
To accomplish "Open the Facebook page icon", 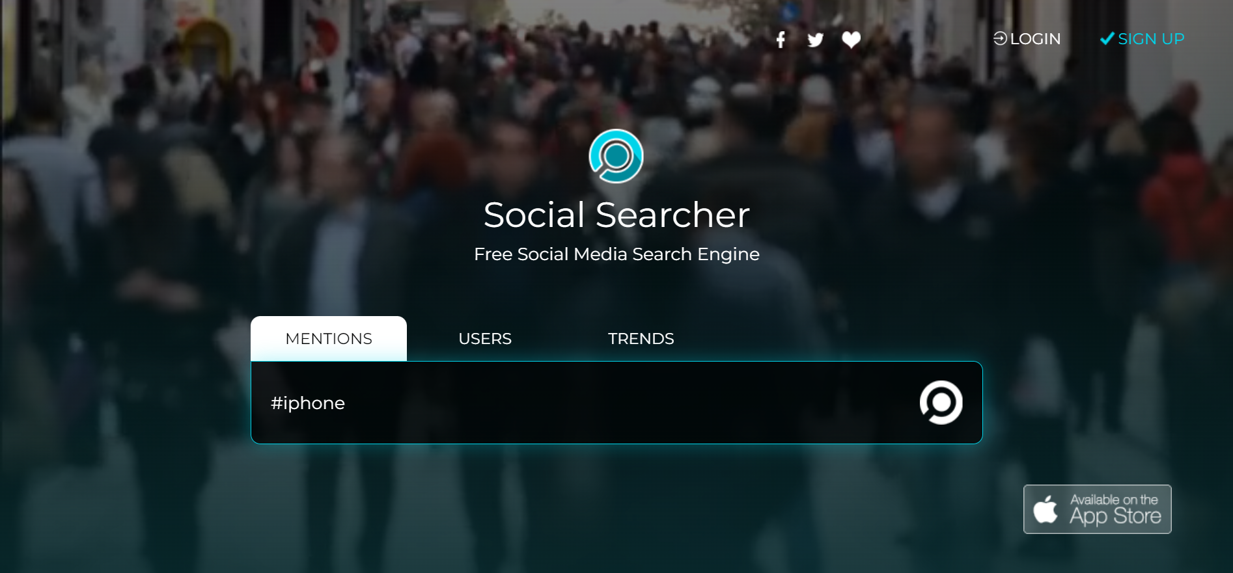I will point(781,40).
